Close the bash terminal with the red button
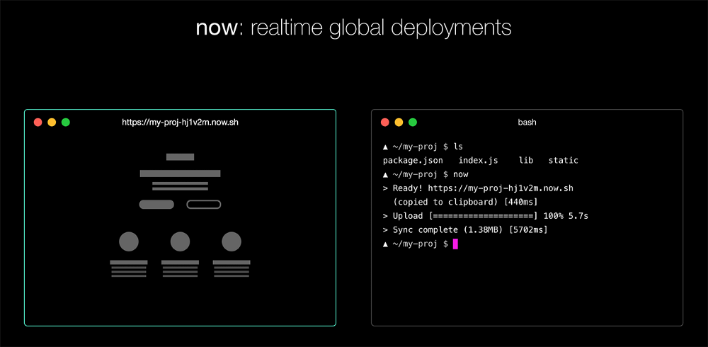 [384, 122]
